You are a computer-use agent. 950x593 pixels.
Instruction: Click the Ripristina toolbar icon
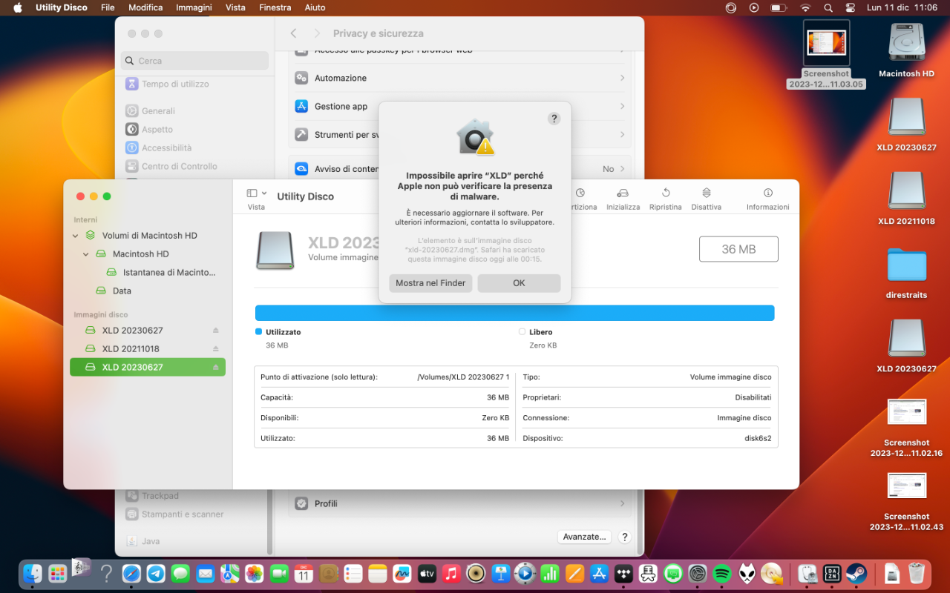(x=666, y=193)
